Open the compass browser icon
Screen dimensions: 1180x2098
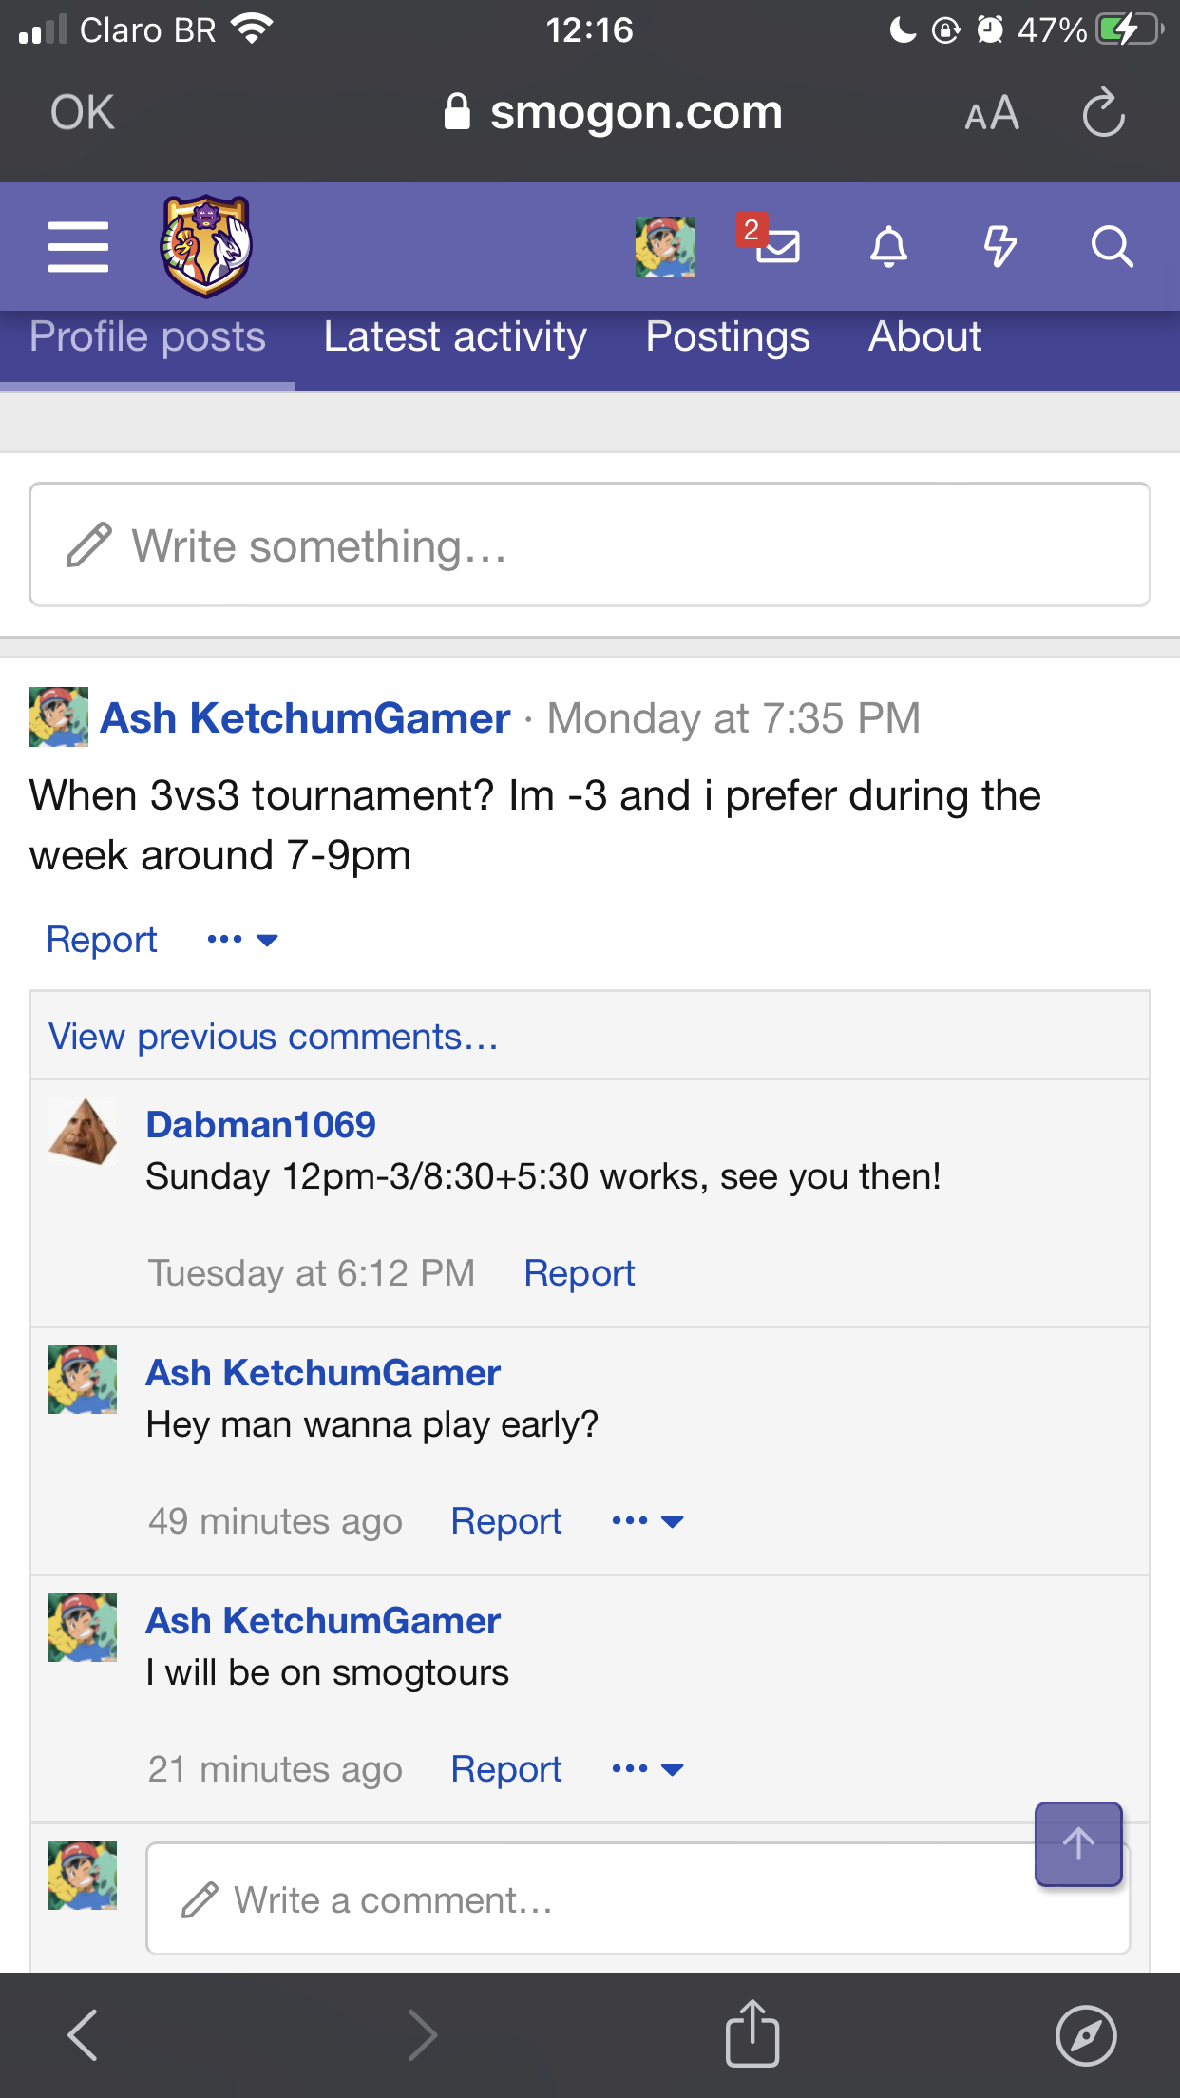1086,2035
